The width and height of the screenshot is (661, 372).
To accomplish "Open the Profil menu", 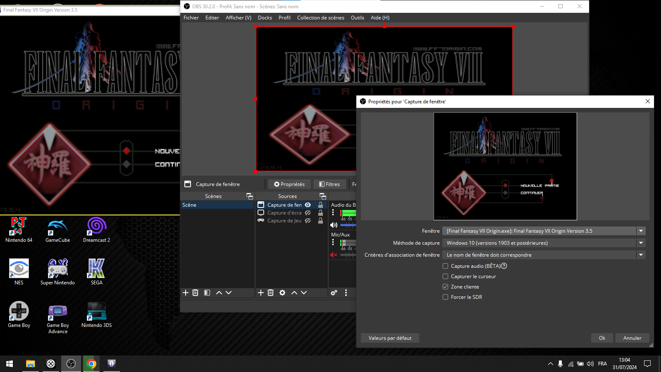I will click(284, 17).
